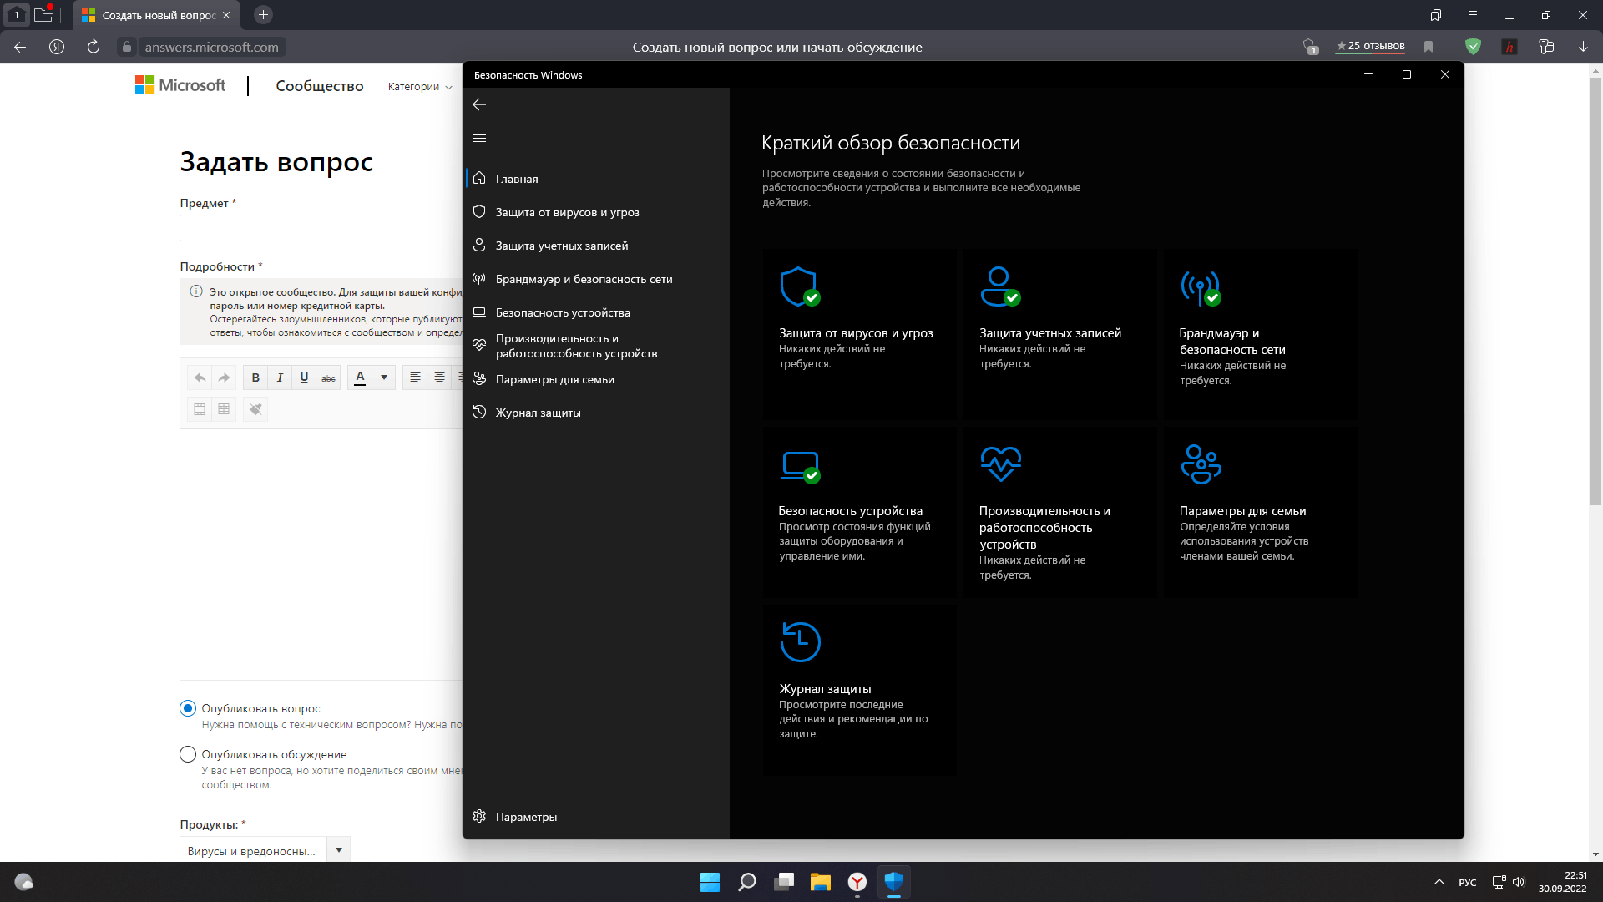Click the browser back arrow
This screenshot has height=902, width=1603.
coord(20,47)
